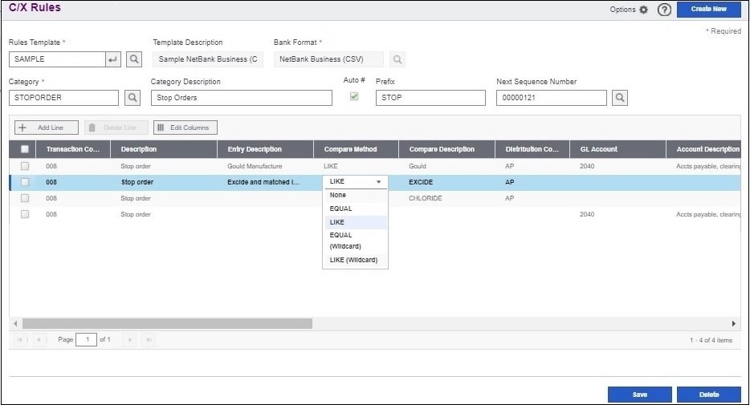Check the select-all header checkbox
This screenshot has height=405, width=750.
coord(25,149)
